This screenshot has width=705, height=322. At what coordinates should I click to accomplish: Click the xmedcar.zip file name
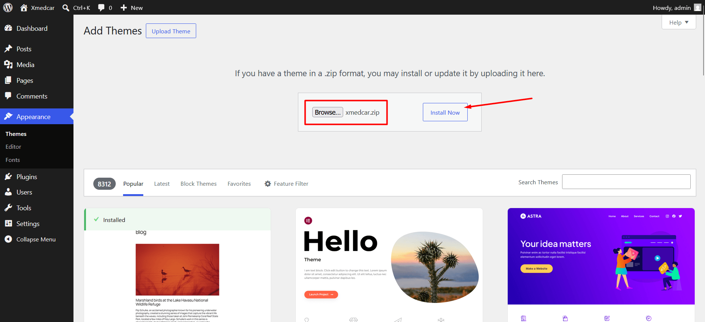[x=362, y=112]
